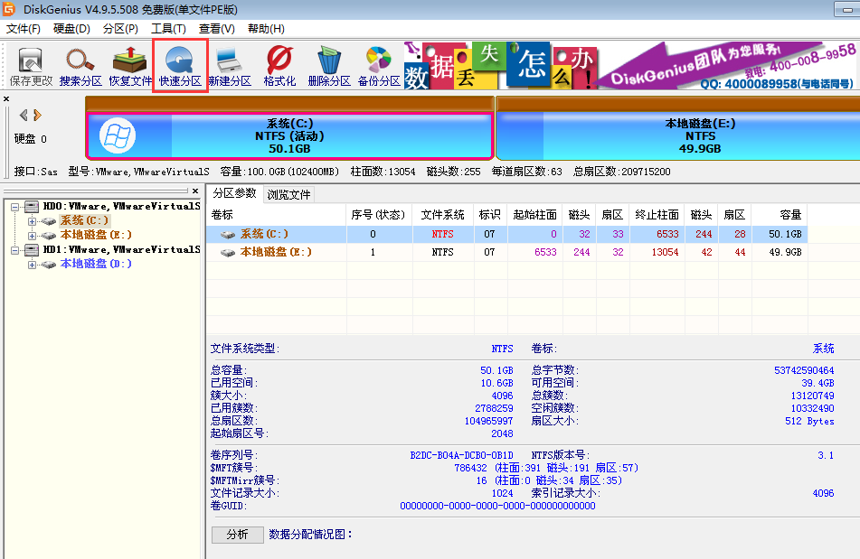The height and width of the screenshot is (559, 860).
Task: Select the 本地磁盘(E:) row in the partition table
Action: coord(276,252)
